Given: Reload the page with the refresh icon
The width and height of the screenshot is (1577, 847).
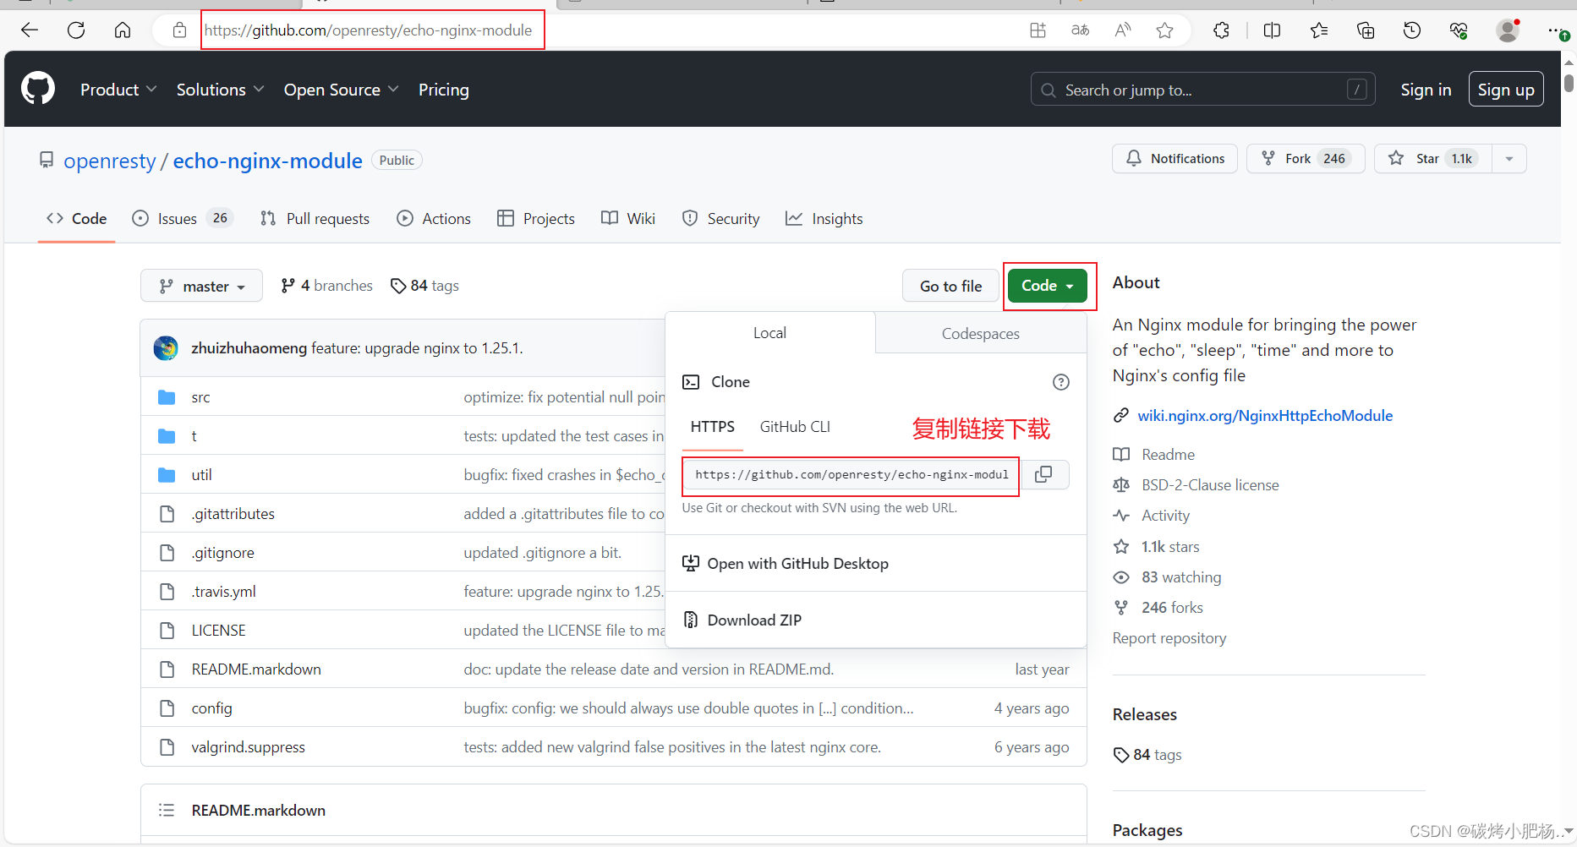Looking at the screenshot, I should [76, 30].
